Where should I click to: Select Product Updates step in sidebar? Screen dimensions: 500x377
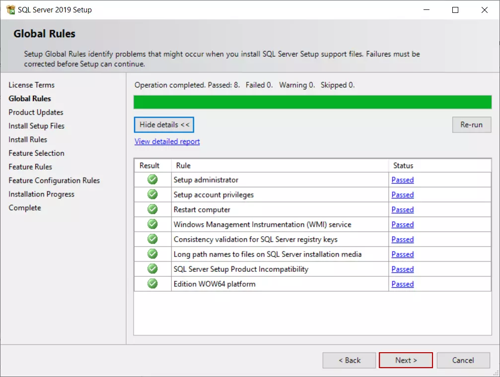tap(36, 112)
